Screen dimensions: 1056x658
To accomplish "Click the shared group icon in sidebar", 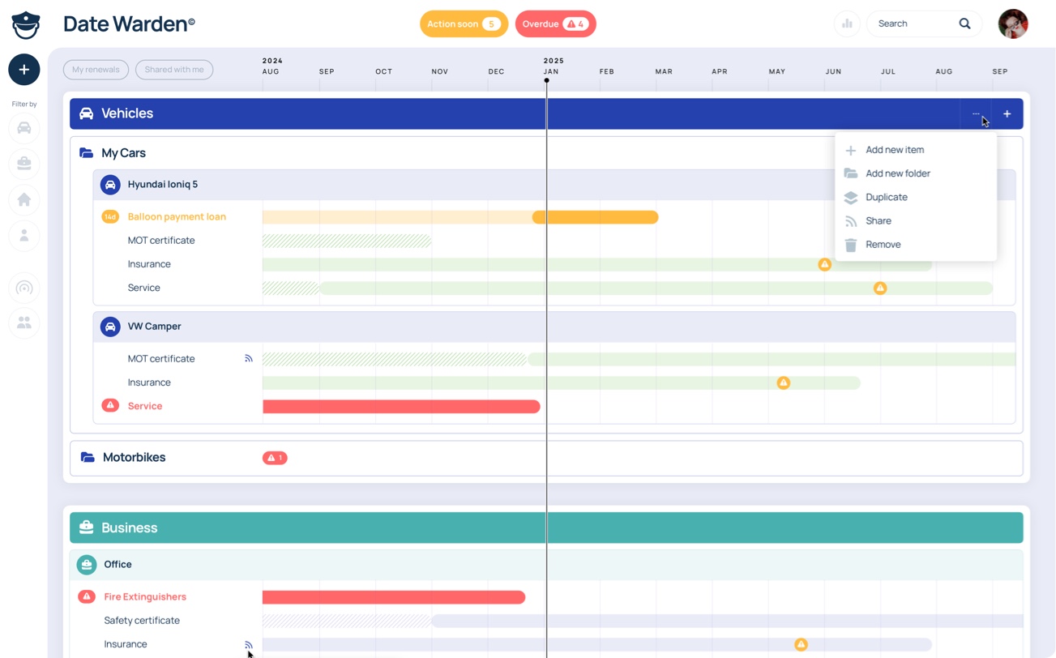I will pyautogui.click(x=24, y=323).
